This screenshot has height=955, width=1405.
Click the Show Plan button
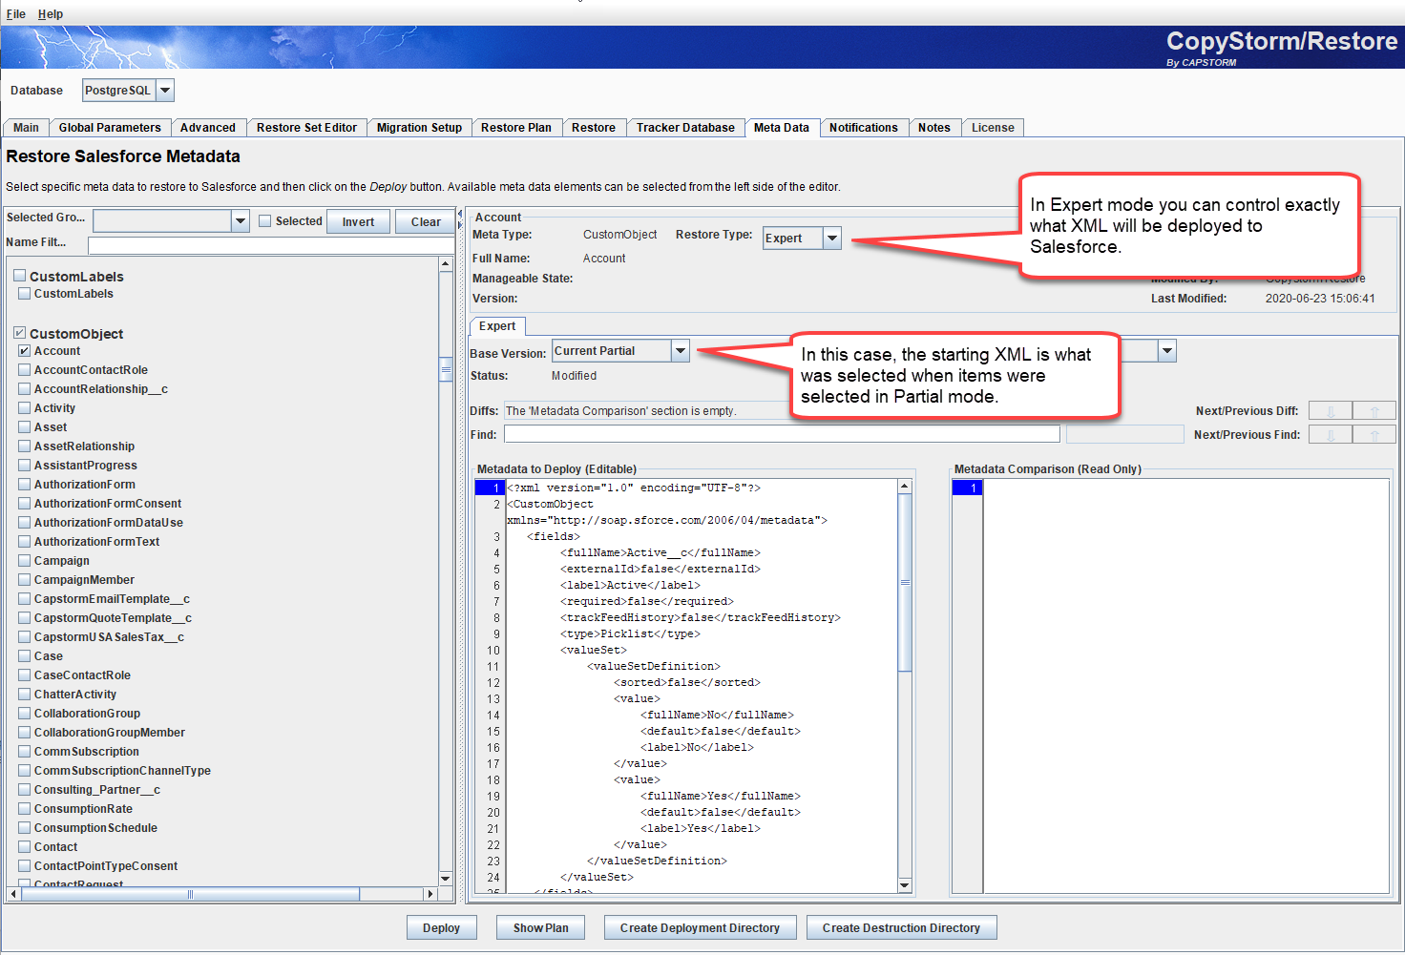pos(540,928)
